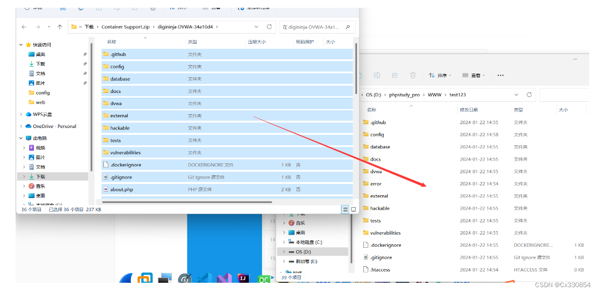
Task: Select about.php file icon in zip window
Action: coord(106,189)
